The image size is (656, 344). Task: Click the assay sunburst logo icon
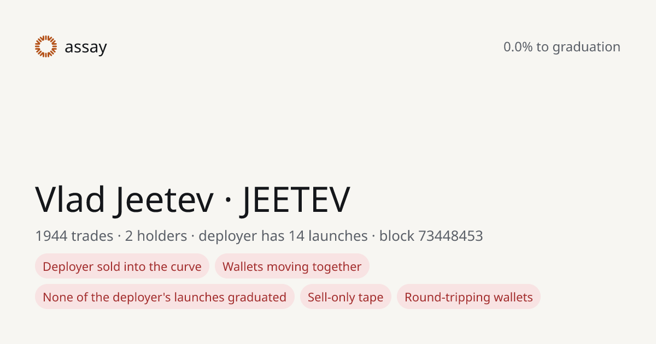coord(46,46)
